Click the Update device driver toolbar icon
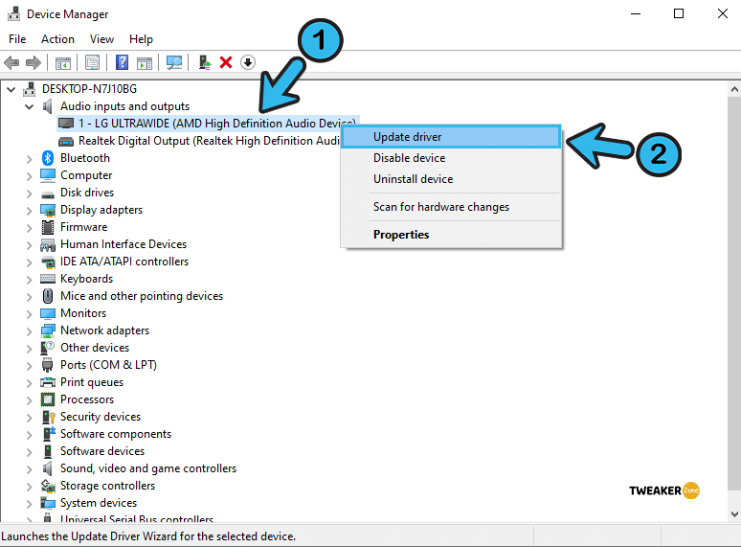Image resolution: width=741 pixels, height=547 pixels. [x=205, y=62]
